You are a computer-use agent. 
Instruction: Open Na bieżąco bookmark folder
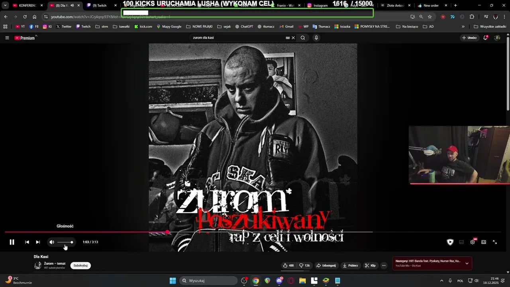[407, 27]
